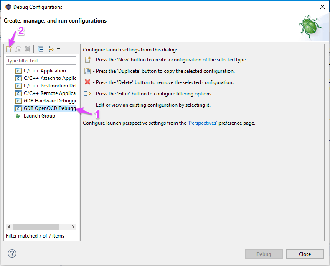
Task: Click the horizontal scrollbar thumb in tree
Action: (x=36, y=227)
